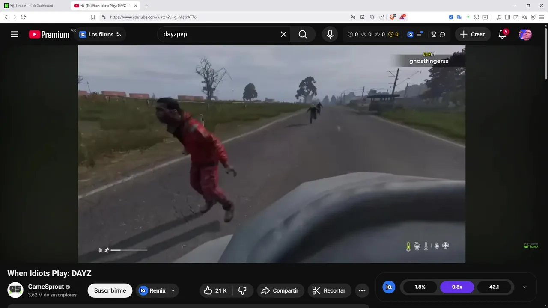Select the When Idiots Play: DAYZ tab
Screen dimensions: 548x308
[x=105, y=6]
